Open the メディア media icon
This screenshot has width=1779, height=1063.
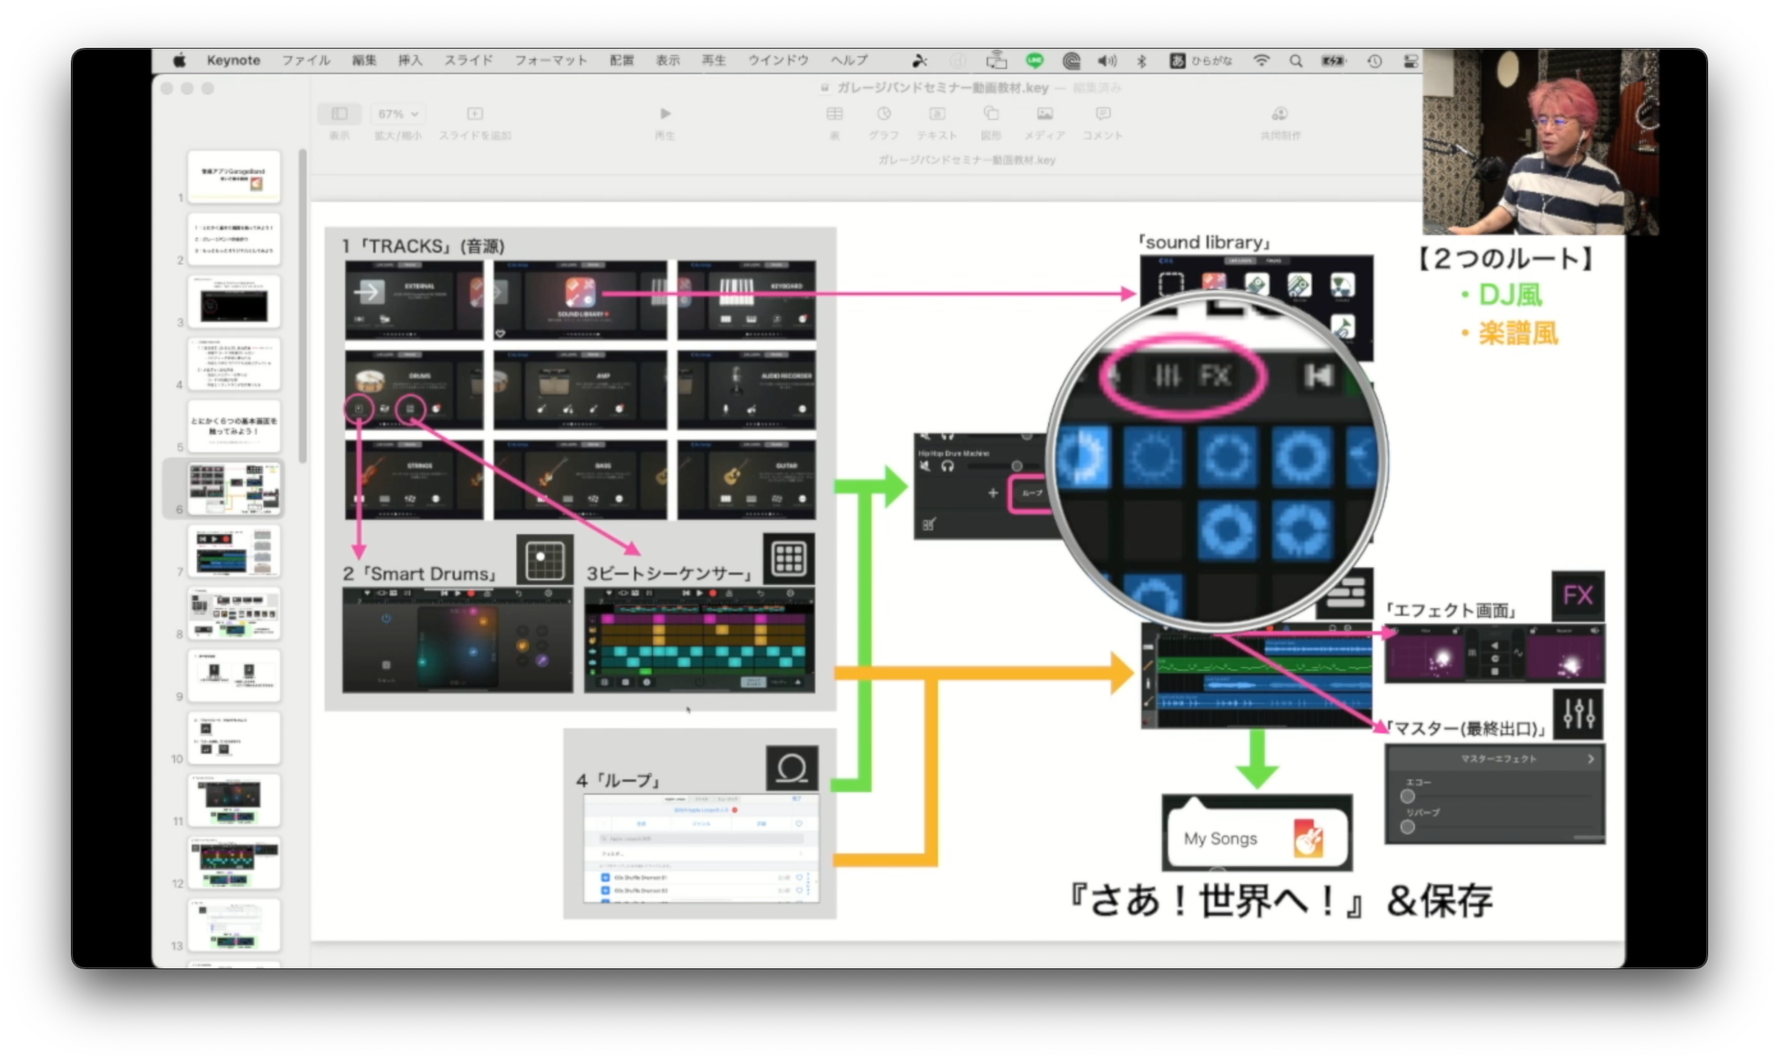1045,114
